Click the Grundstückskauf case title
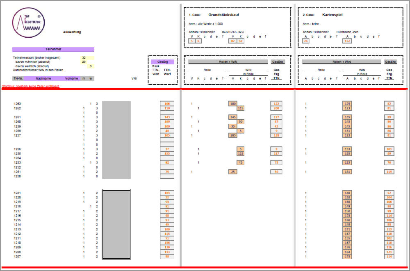 tap(223, 15)
